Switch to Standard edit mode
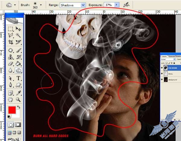This screenshot has width=181, height=141. (x=11, y=125)
